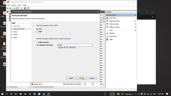Expand Filter by Profile submenu arrow

135,21
